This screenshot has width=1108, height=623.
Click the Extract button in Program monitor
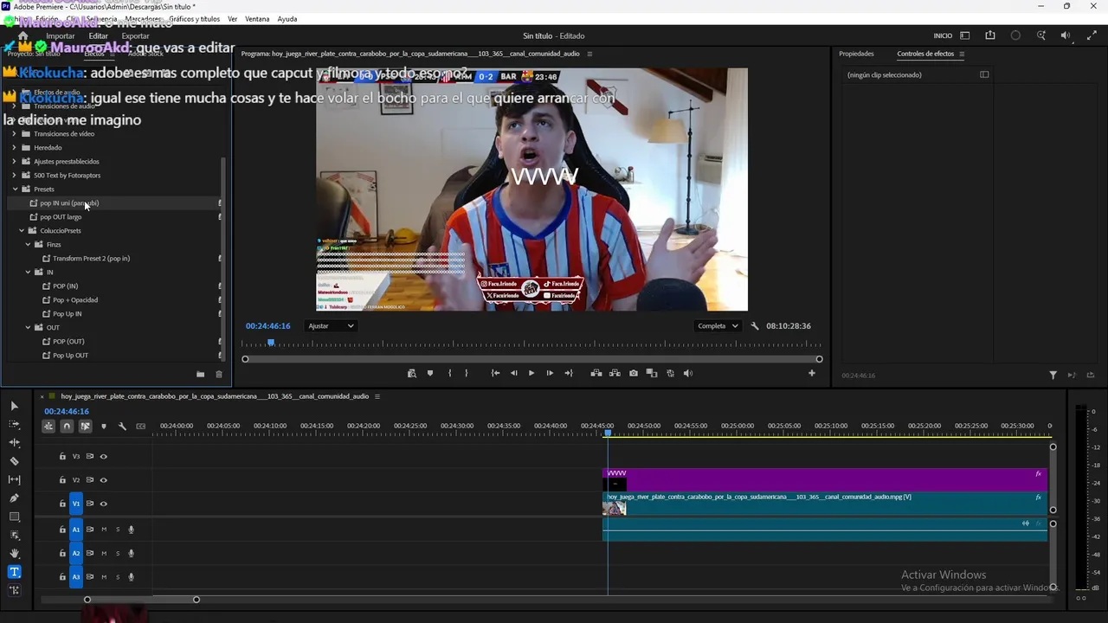[615, 373]
